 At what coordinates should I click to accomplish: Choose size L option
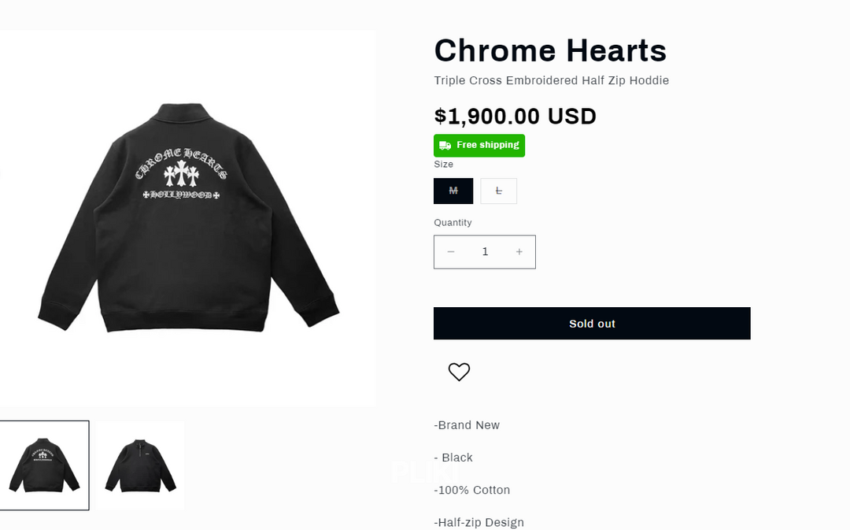click(x=499, y=191)
